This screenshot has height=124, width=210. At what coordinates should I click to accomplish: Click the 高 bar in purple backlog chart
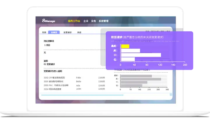click(x=131, y=51)
